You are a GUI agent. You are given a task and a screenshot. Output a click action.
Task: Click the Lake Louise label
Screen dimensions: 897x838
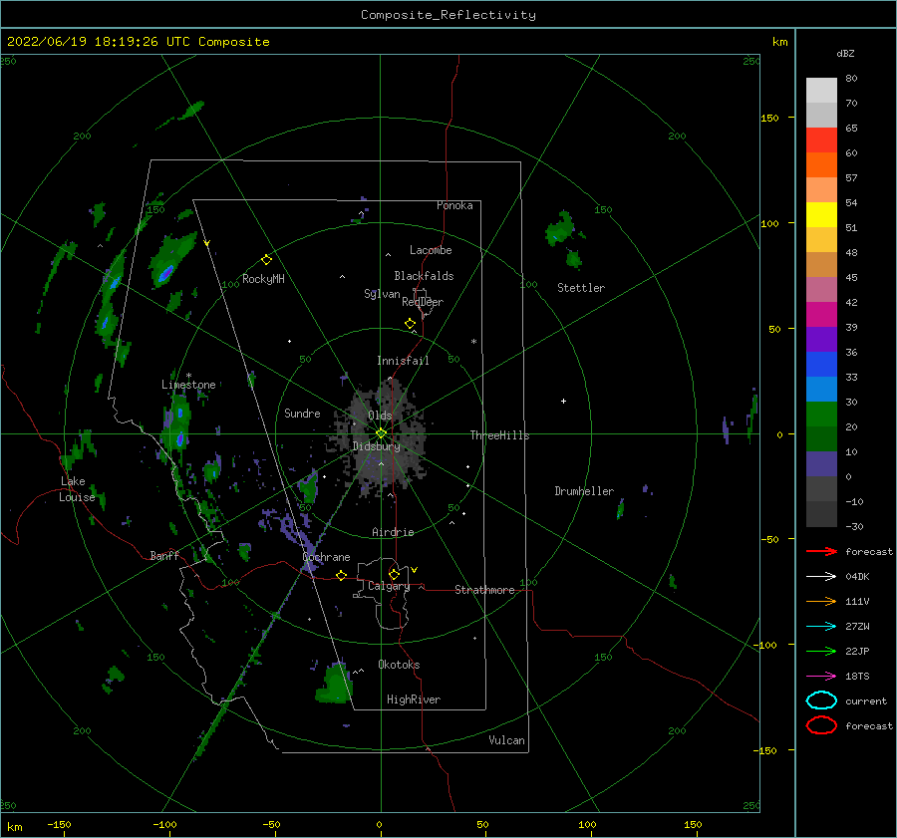pos(77,489)
